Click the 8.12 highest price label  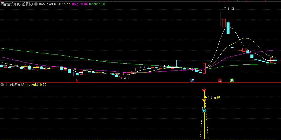coord(231,8)
